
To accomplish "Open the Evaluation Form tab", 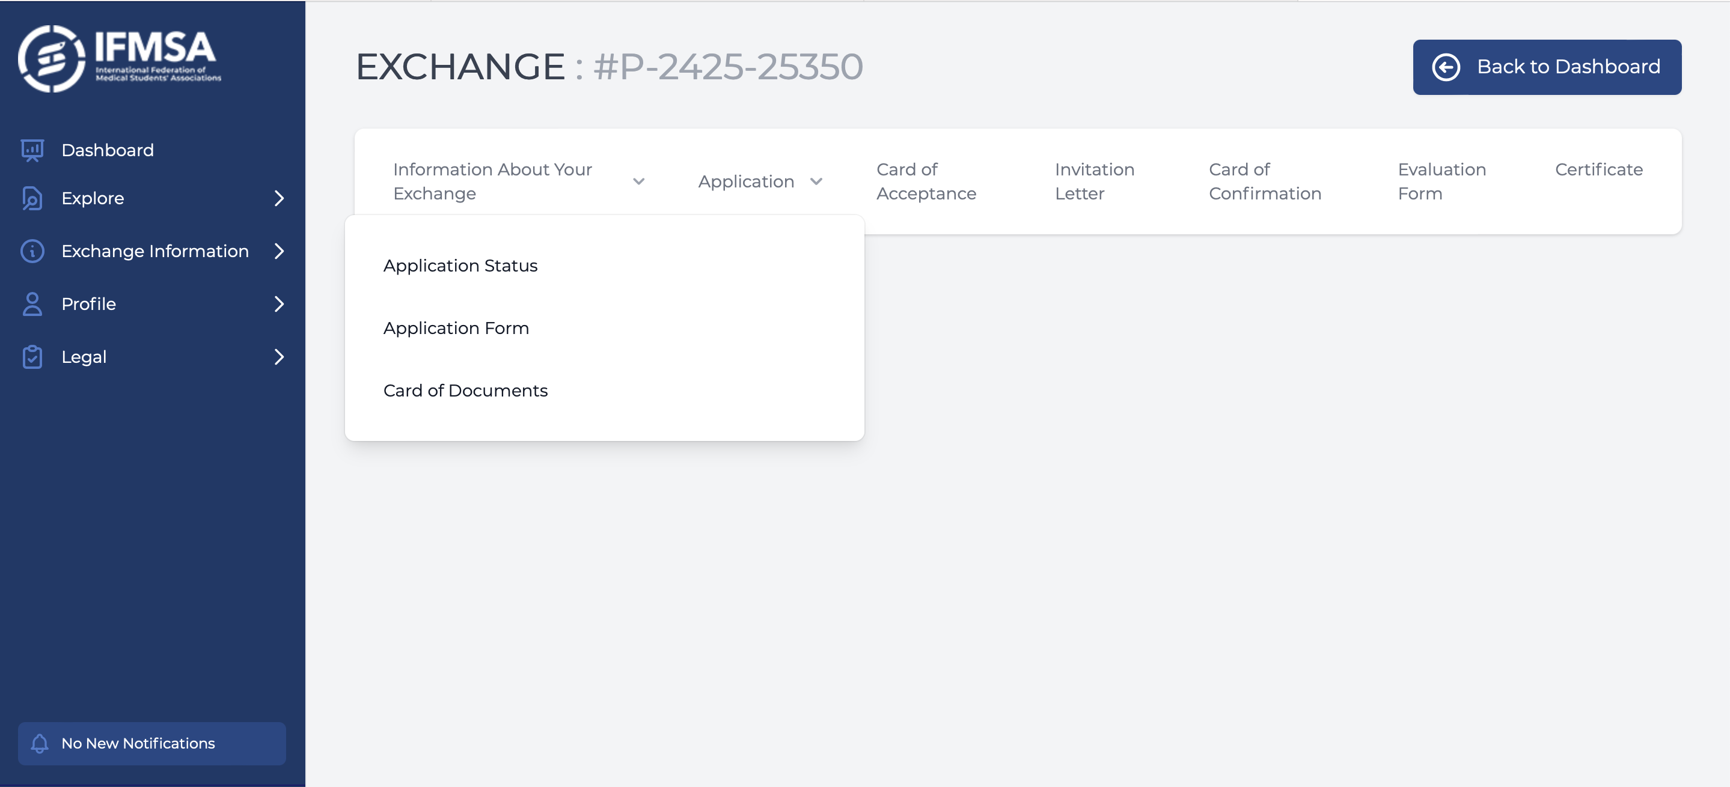I will [x=1441, y=182].
